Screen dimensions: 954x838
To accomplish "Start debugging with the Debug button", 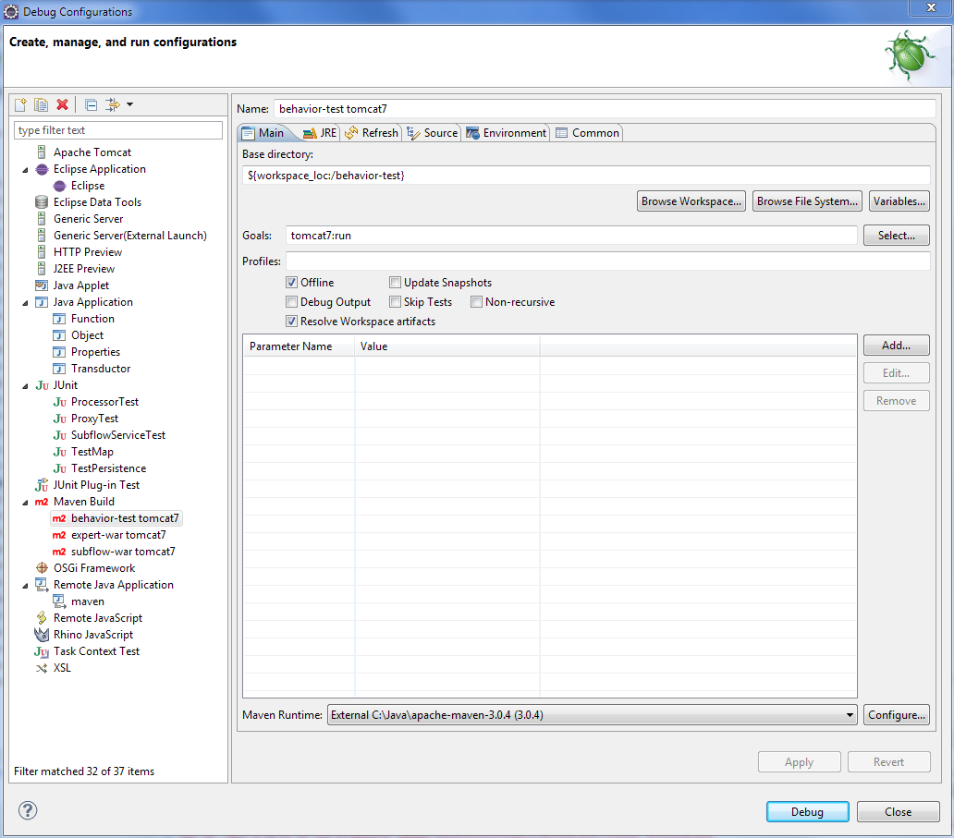I will 807,811.
